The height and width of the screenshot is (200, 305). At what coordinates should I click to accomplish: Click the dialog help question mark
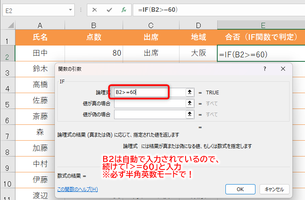(265, 69)
